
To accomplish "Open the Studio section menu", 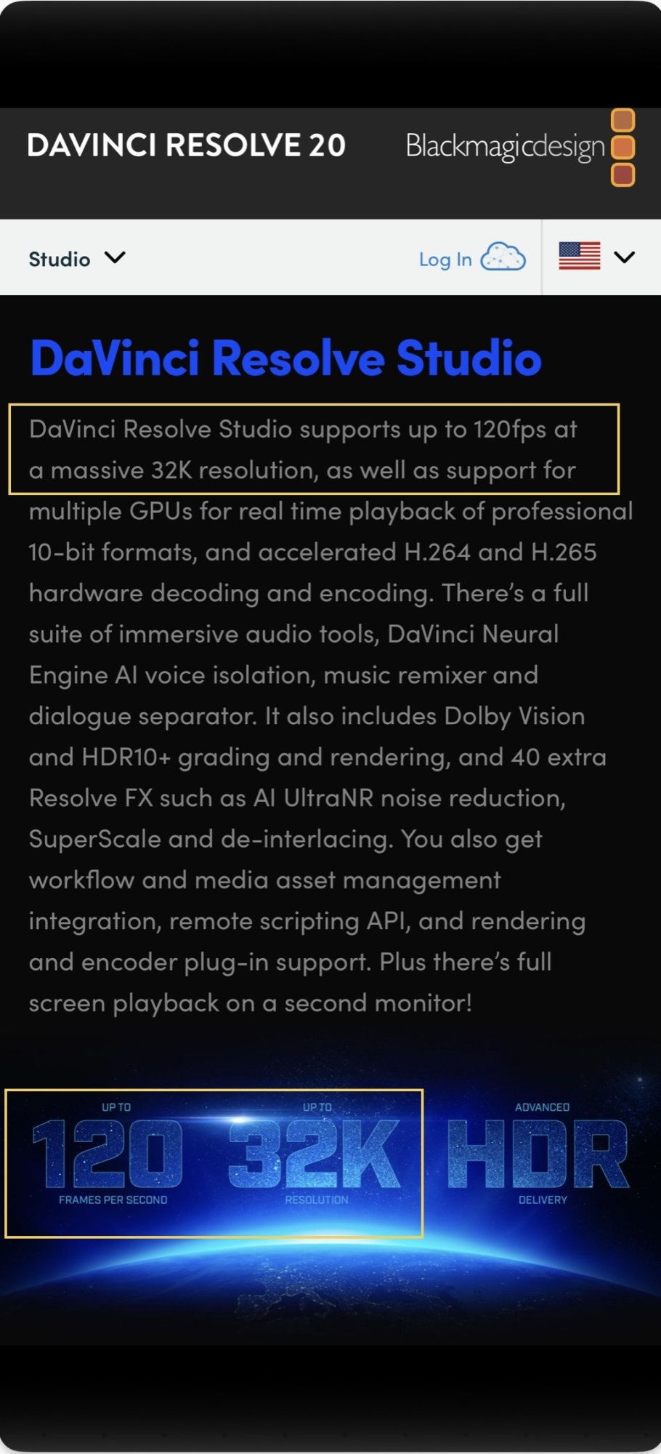I will click(77, 259).
